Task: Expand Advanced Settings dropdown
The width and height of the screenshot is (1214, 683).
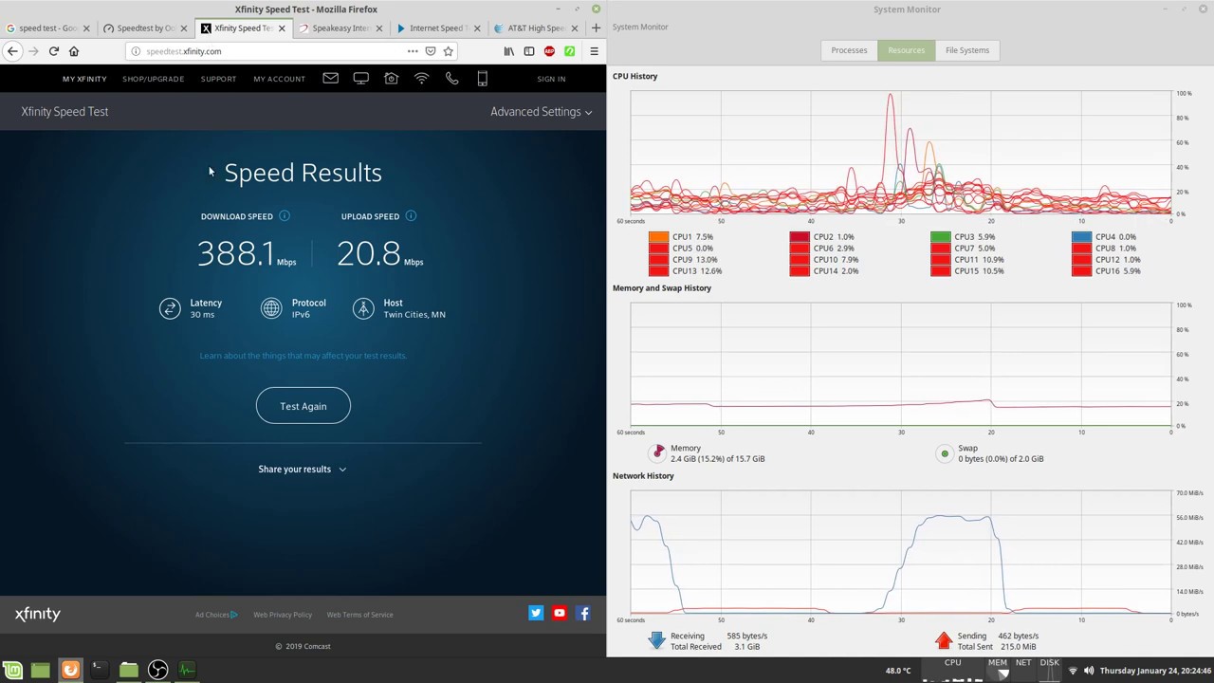Action: click(x=541, y=112)
